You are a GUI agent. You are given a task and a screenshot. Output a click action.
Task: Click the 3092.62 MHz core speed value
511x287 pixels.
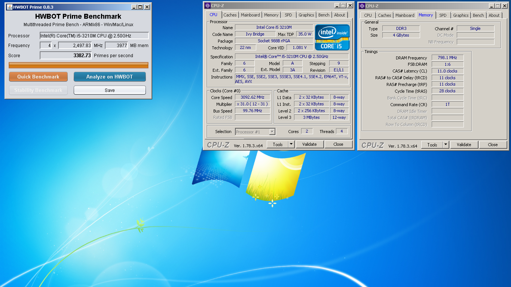pyautogui.click(x=253, y=97)
